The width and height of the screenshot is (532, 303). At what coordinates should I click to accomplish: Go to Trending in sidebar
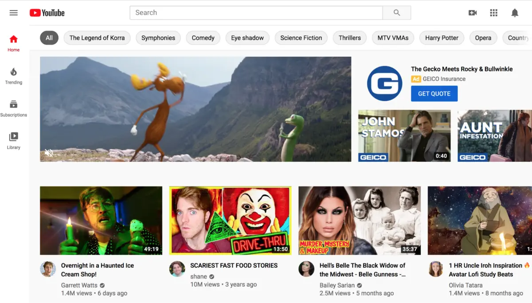click(14, 76)
